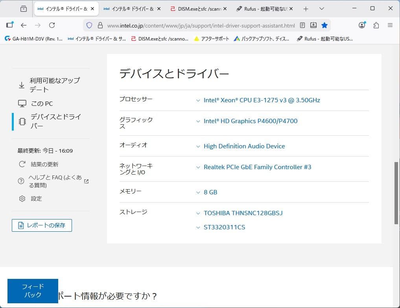The width and height of the screenshot is (400, 308).
Task: Expand TOSHIBA THNSNC128GBSJ chevron
Action: pos(198,213)
